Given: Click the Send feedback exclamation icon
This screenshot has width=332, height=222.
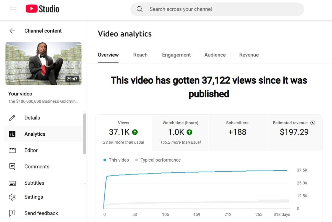Looking at the screenshot, I should 12,213.
